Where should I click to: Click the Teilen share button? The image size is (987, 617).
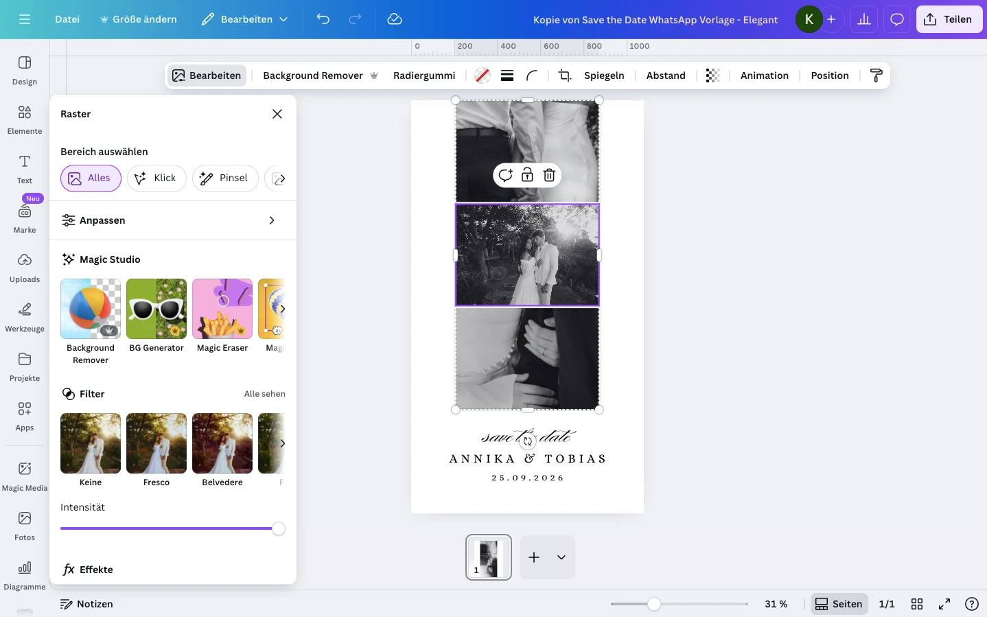[950, 19]
